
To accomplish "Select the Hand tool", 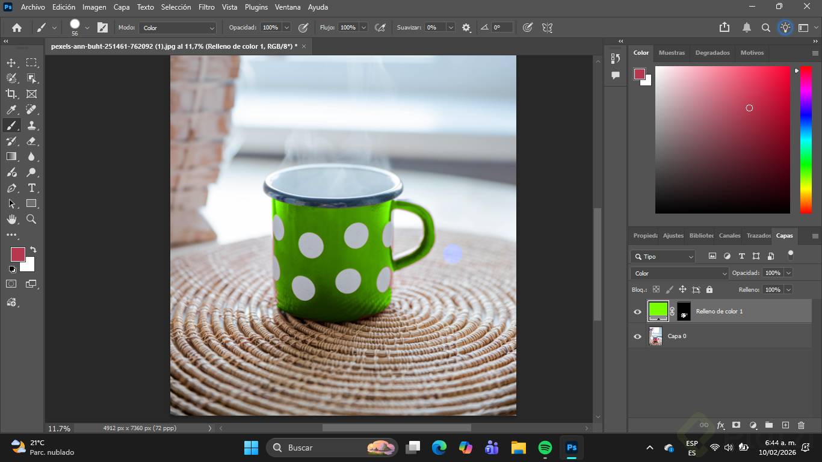I will (11, 219).
